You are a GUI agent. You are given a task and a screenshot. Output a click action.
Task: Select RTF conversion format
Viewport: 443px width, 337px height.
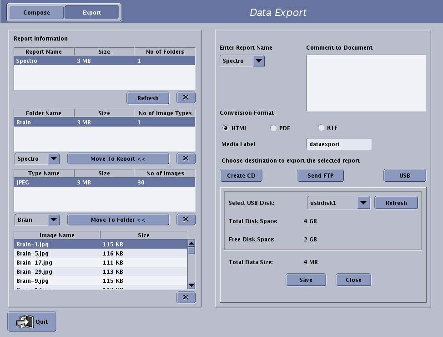pyautogui.click(x=321, y=128)
